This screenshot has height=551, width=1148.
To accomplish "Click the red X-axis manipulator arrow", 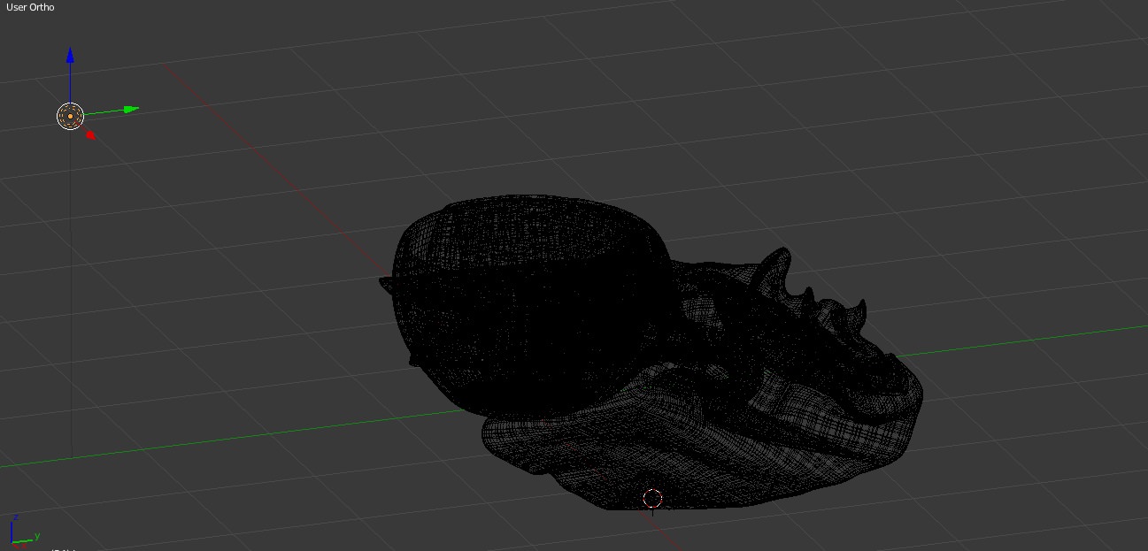I will (x=90, y=134).
